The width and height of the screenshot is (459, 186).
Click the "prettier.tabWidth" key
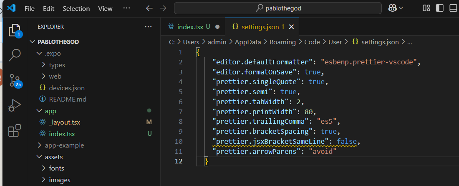251,102
